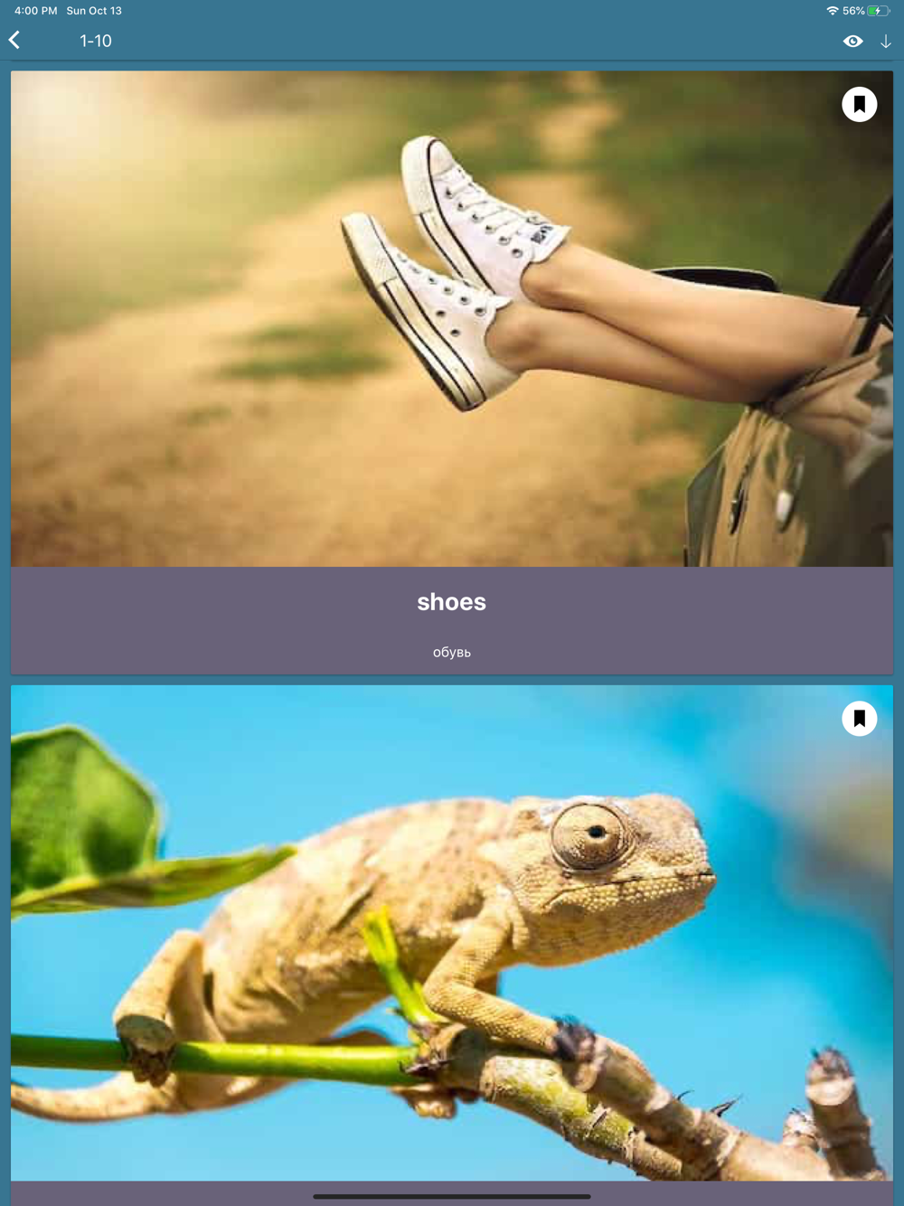Tap the word shoes
904x1206 pixels.
pyautogui.click(x=452, y=602)
